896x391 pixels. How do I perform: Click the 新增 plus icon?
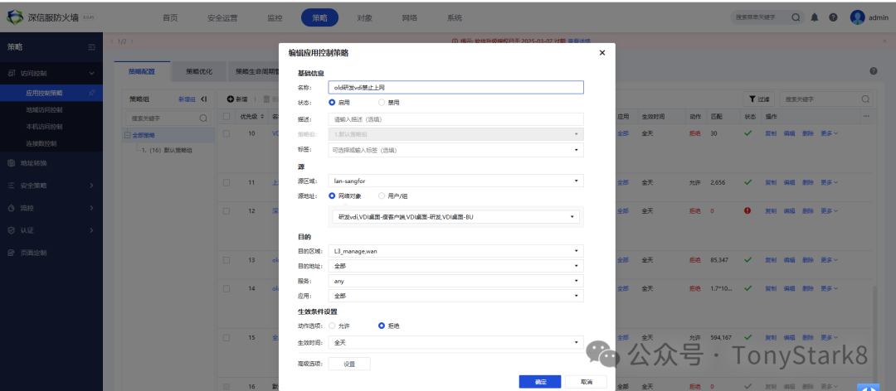[231, 99]
